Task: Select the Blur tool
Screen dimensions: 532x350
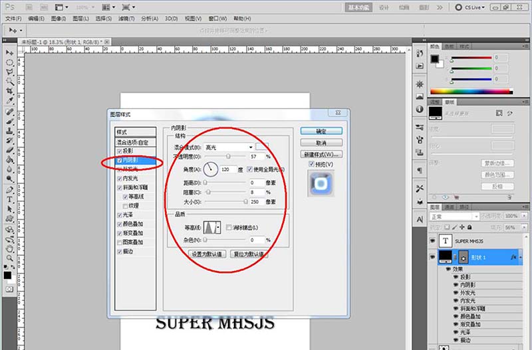Action: point(9,169)
